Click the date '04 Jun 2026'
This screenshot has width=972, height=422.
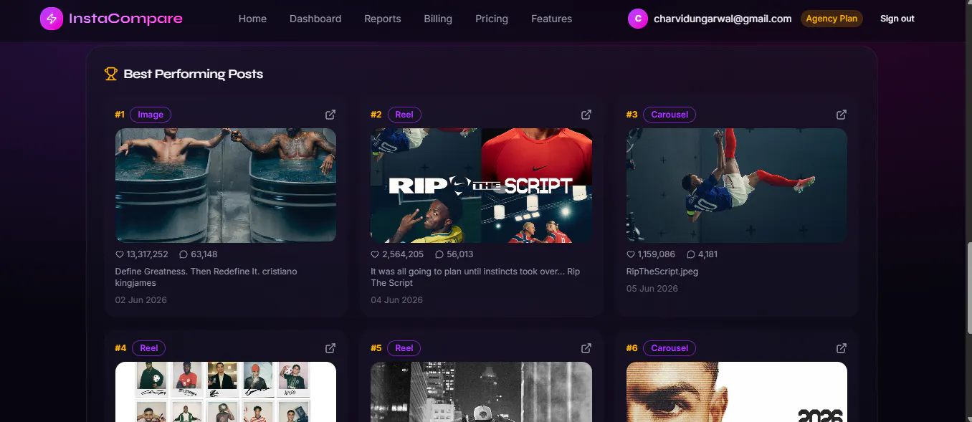tap(396, 300)
